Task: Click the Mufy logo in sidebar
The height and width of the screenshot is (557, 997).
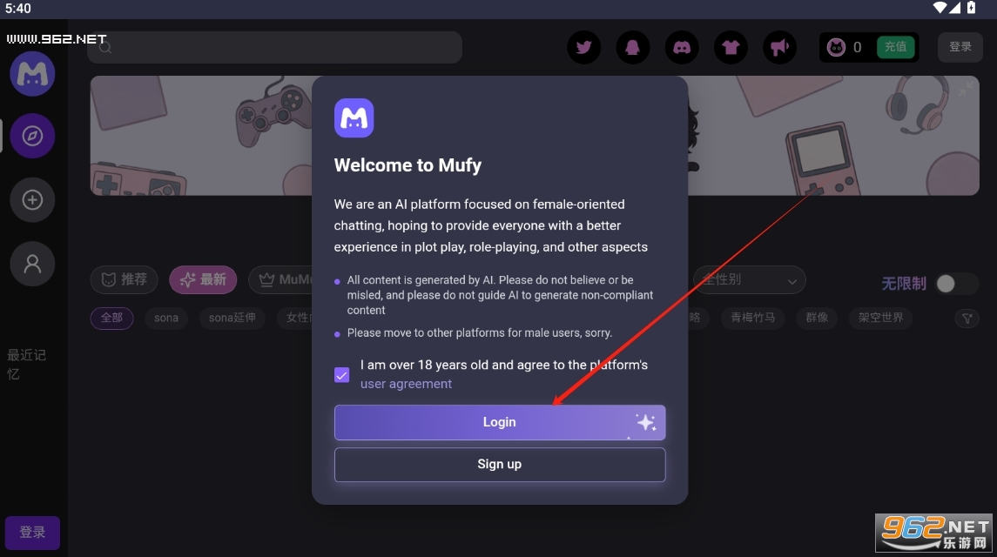Action: point(32,74)
